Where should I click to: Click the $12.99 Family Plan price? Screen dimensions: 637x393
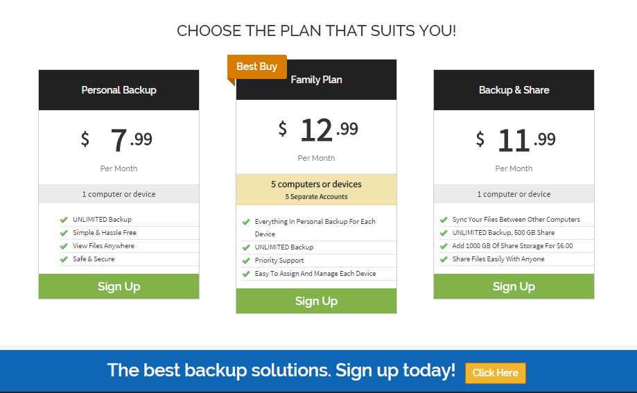pyautogui.click(x=318, y=130)
